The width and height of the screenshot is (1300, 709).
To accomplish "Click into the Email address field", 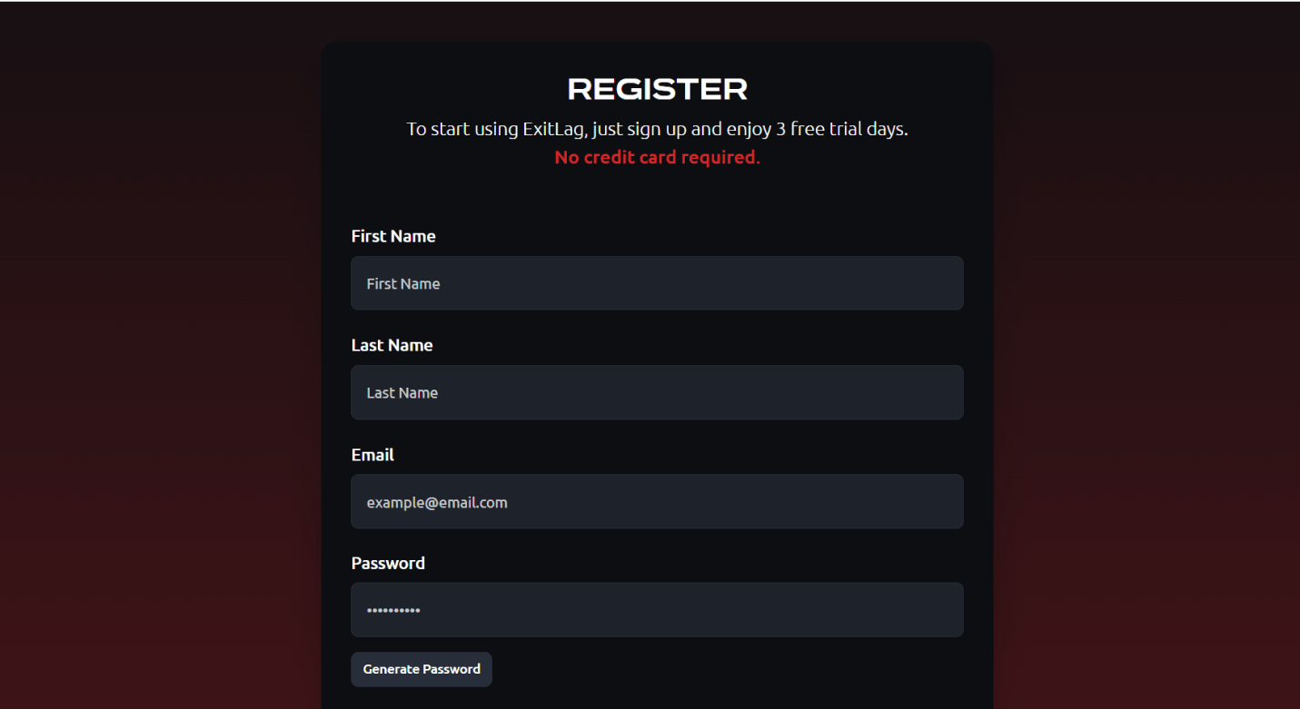I will tap(657, 501).
